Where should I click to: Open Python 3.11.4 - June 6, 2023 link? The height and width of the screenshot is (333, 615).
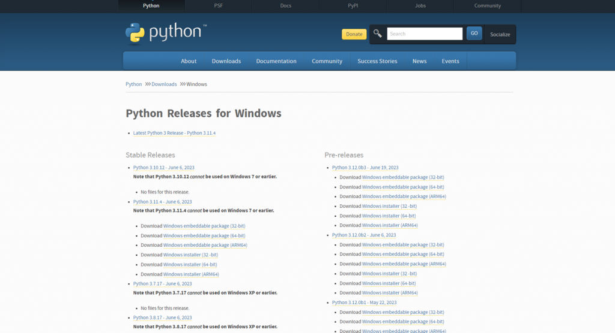162,202
